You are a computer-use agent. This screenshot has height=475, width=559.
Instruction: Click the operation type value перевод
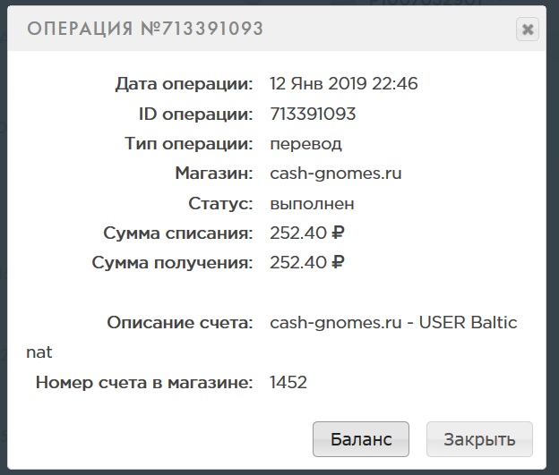305,143
